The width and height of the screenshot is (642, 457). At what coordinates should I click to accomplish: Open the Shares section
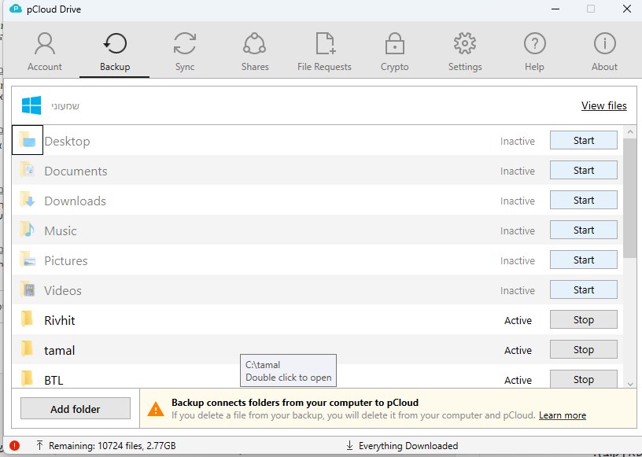click(255, 52)
